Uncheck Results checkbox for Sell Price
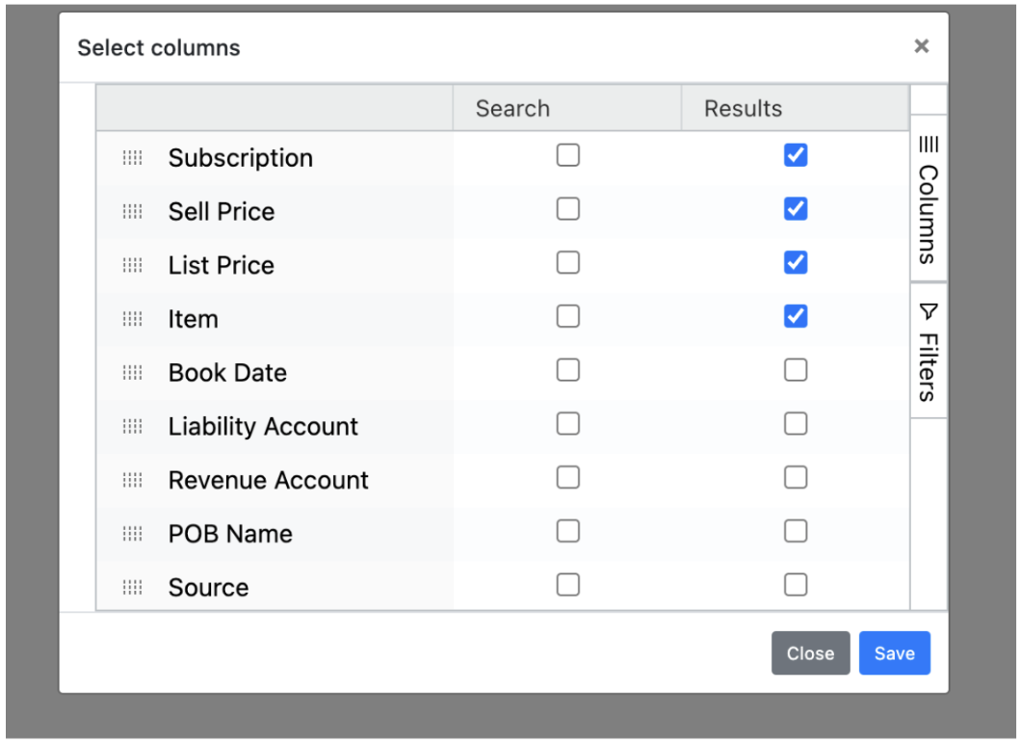The width and height of the screenshot is (1021, 744). pyautogui.click(x=796, y=209)
